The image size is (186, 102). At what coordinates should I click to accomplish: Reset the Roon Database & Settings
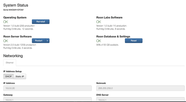(x=133, y=41)
